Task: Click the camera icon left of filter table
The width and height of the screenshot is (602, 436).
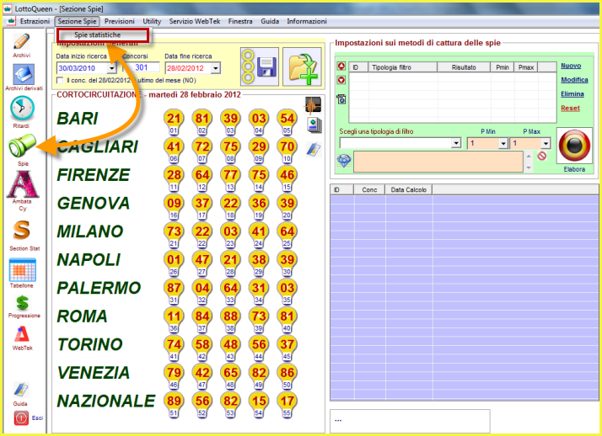Action: tap(341, 98)
